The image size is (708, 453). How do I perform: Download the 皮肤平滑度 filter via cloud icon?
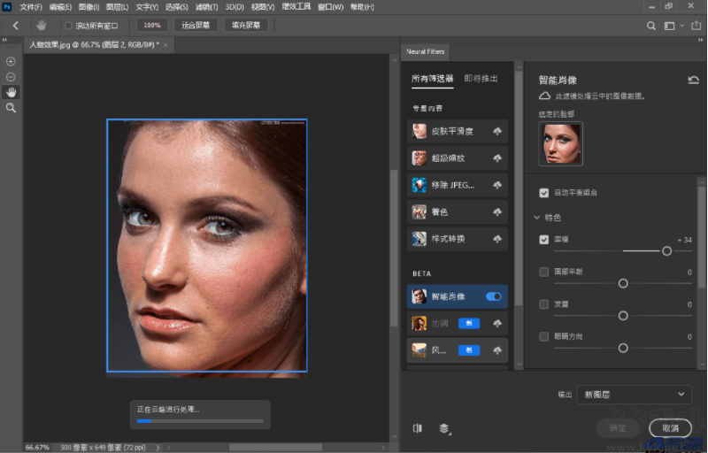tap(497, 132)
